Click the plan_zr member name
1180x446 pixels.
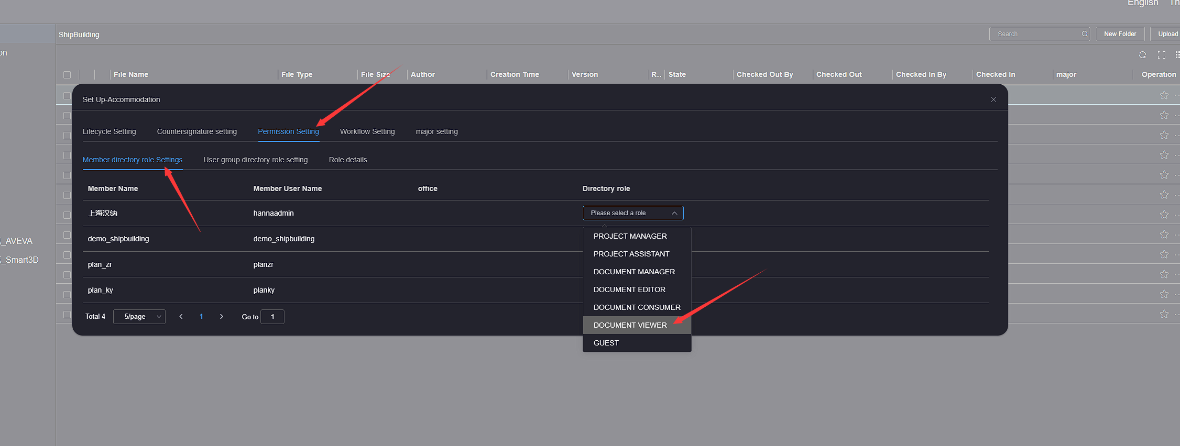coord(100,264)
